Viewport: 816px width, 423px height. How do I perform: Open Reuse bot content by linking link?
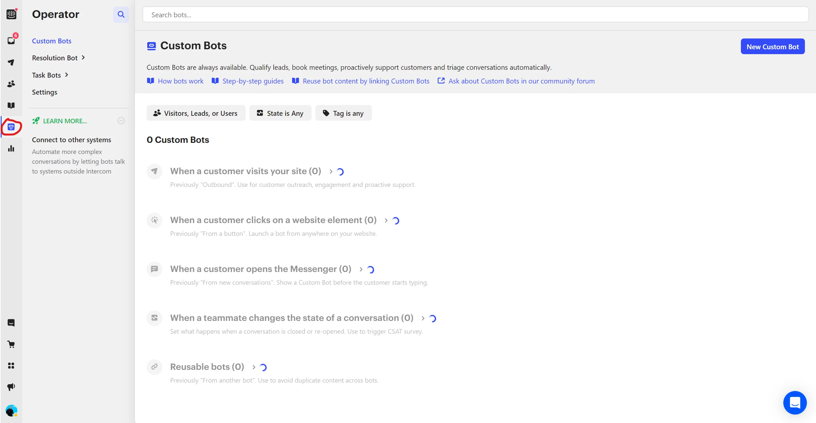[366, 81]
